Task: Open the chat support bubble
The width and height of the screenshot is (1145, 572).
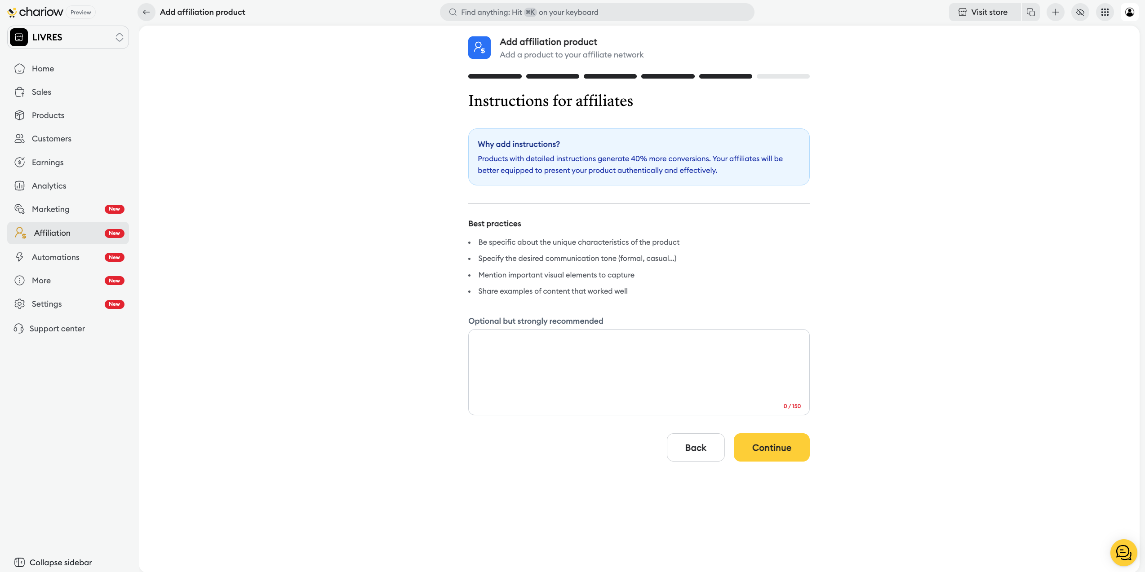Action: [x=1123, y=553]
